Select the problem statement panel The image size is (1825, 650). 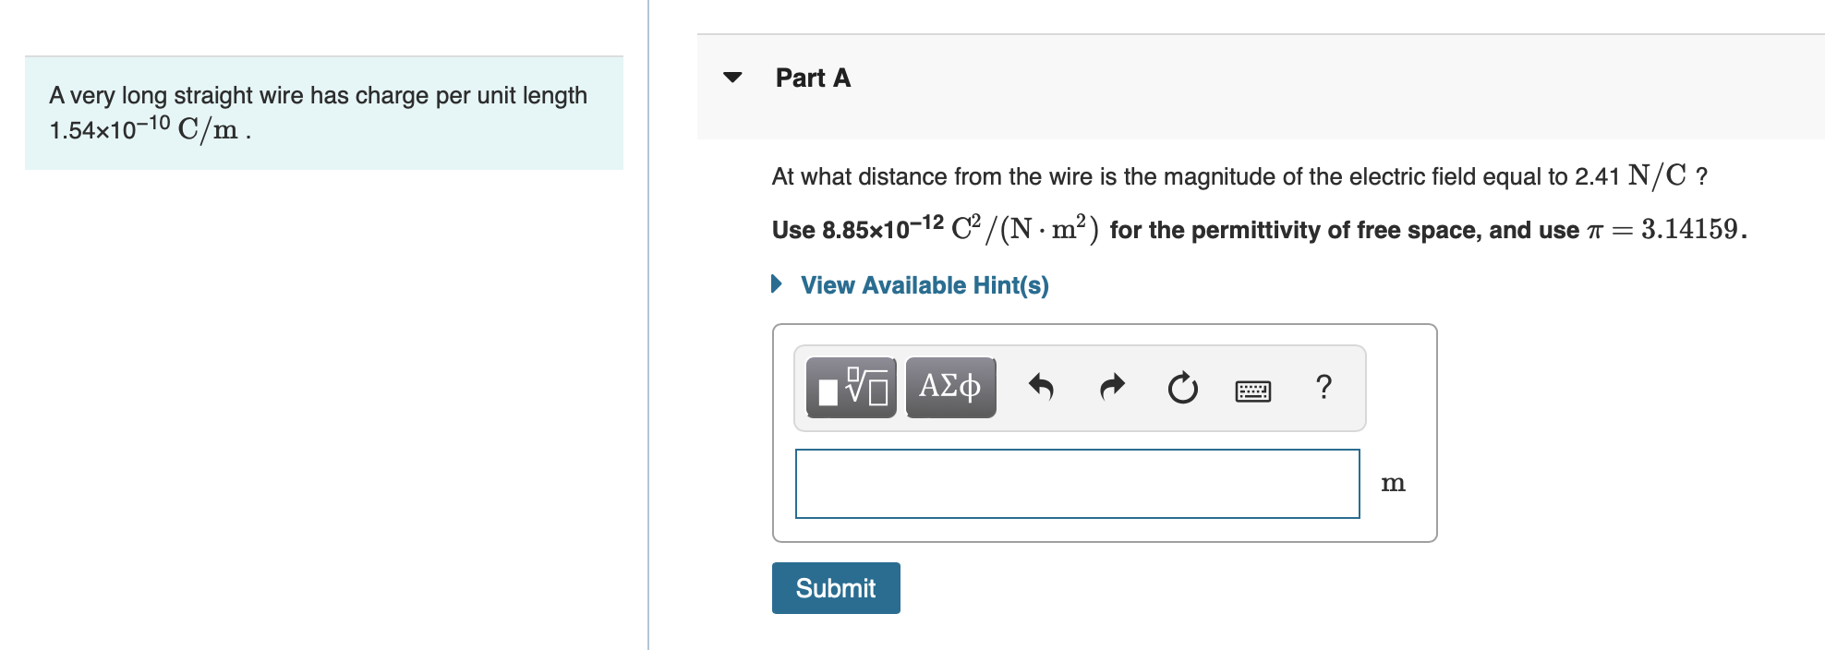coord(323,113)
